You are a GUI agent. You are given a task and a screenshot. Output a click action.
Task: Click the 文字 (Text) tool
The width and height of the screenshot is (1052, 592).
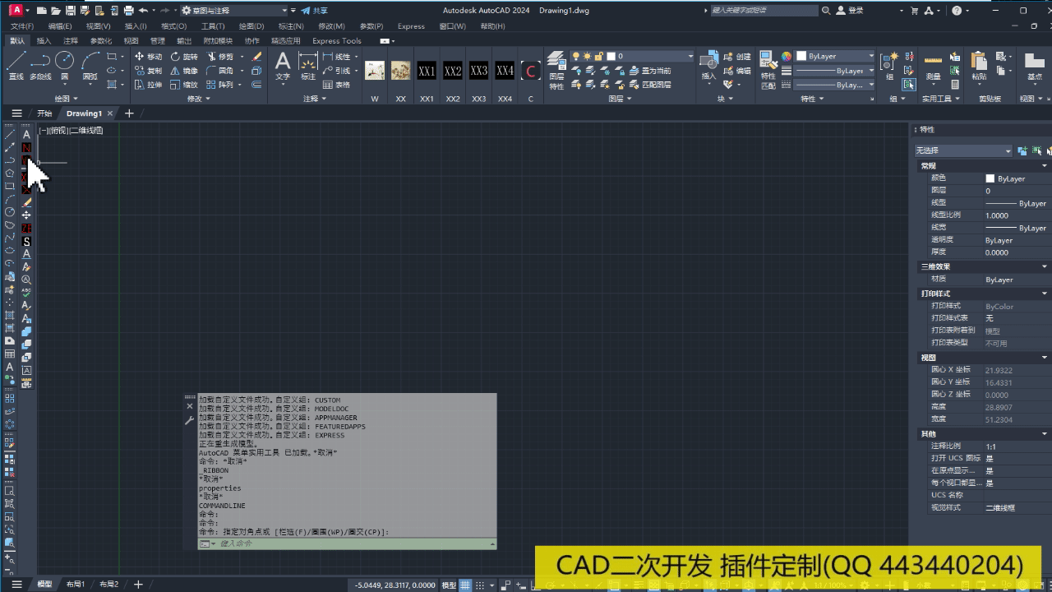pos(283,66)
